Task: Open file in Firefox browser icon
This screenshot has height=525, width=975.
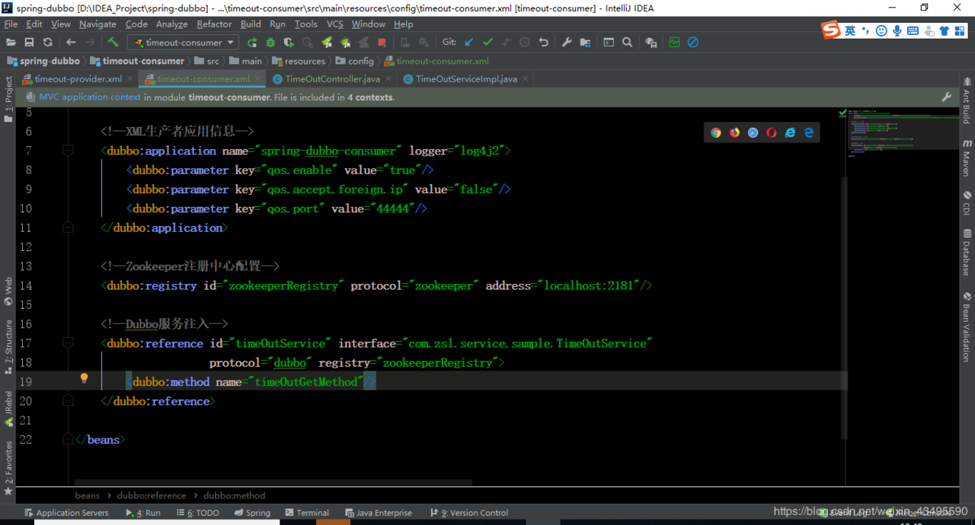Action: pos(734,132)
